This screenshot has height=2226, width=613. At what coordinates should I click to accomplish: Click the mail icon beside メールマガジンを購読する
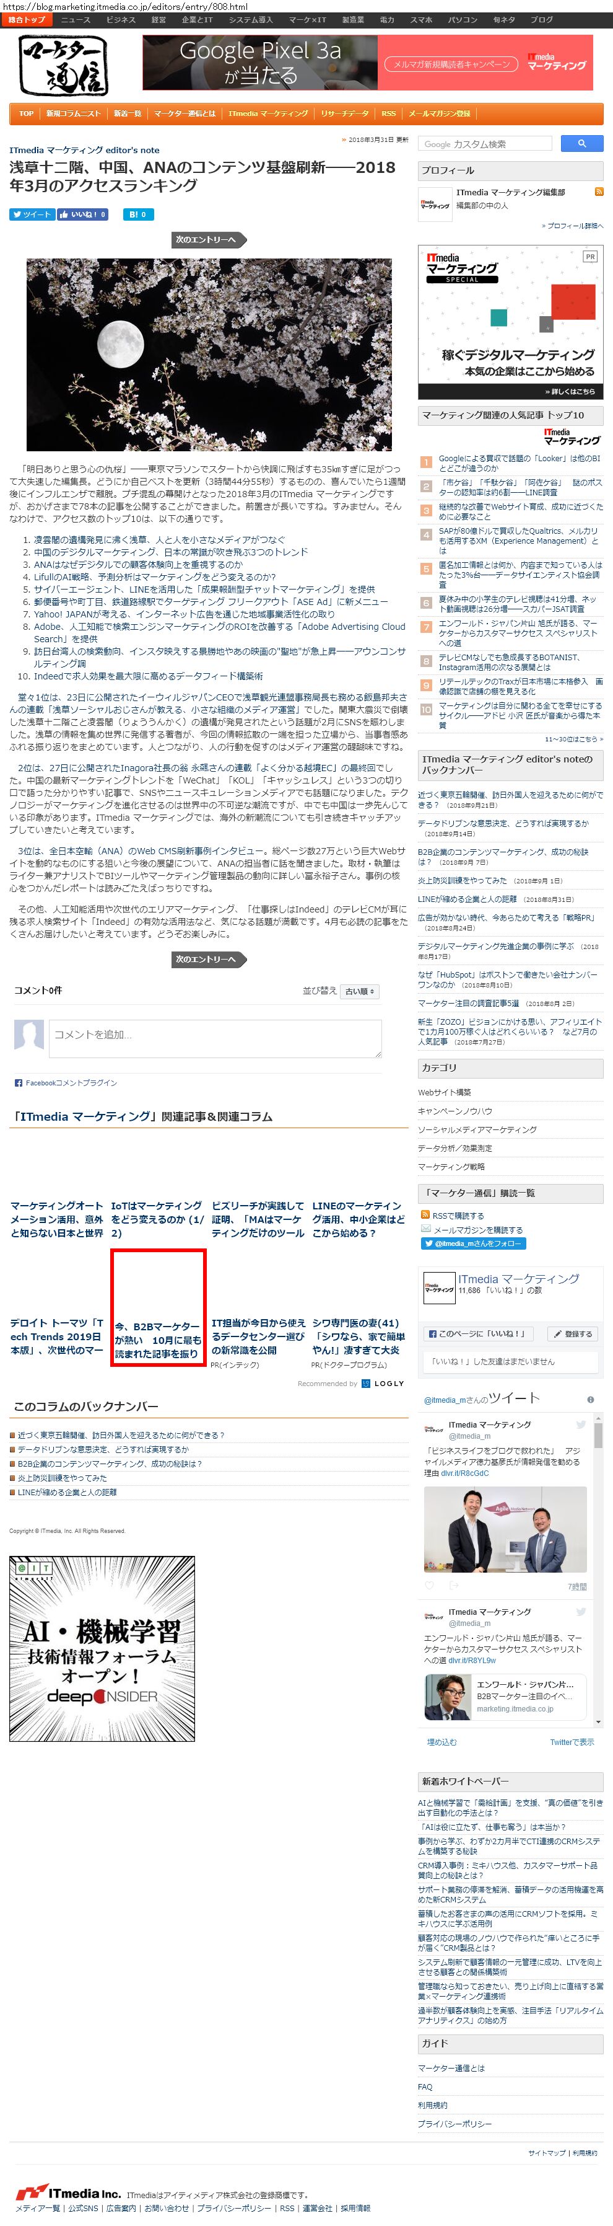(425, 1228)
